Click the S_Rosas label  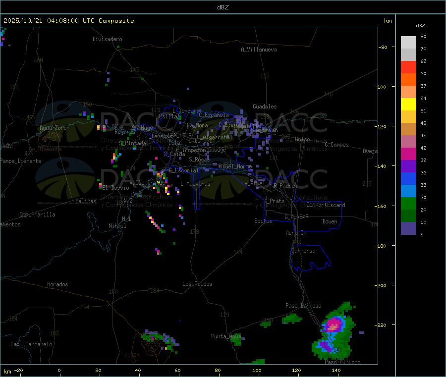point(199,160)
